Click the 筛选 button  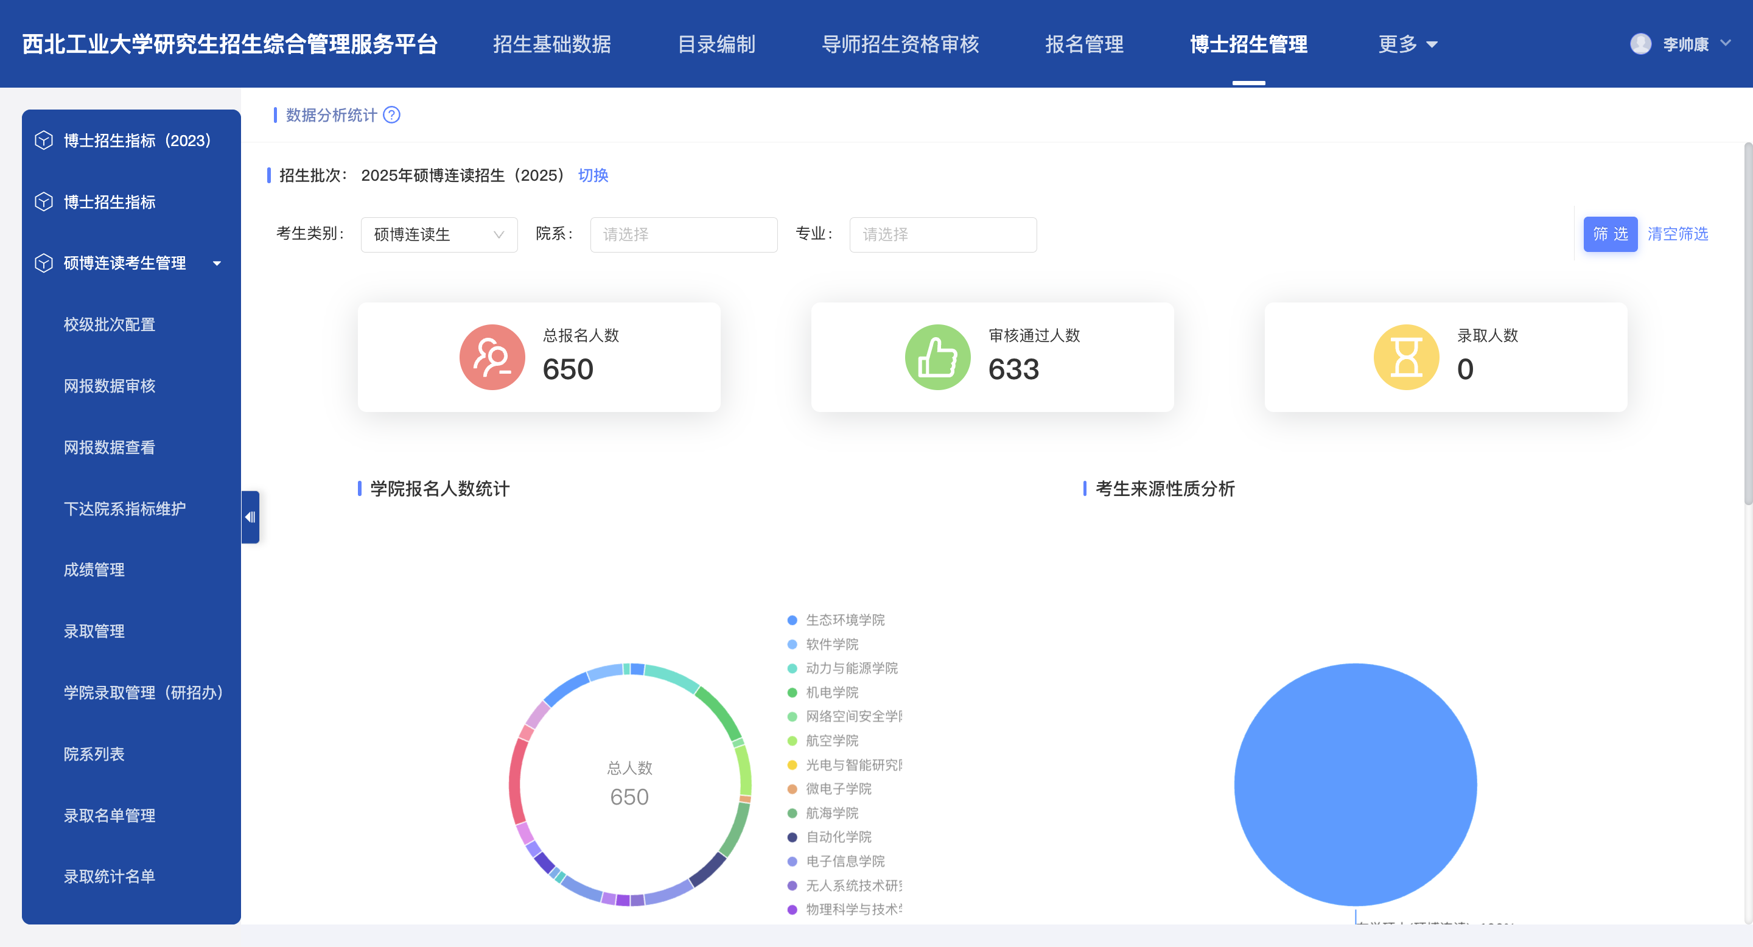coord(1610,234)
